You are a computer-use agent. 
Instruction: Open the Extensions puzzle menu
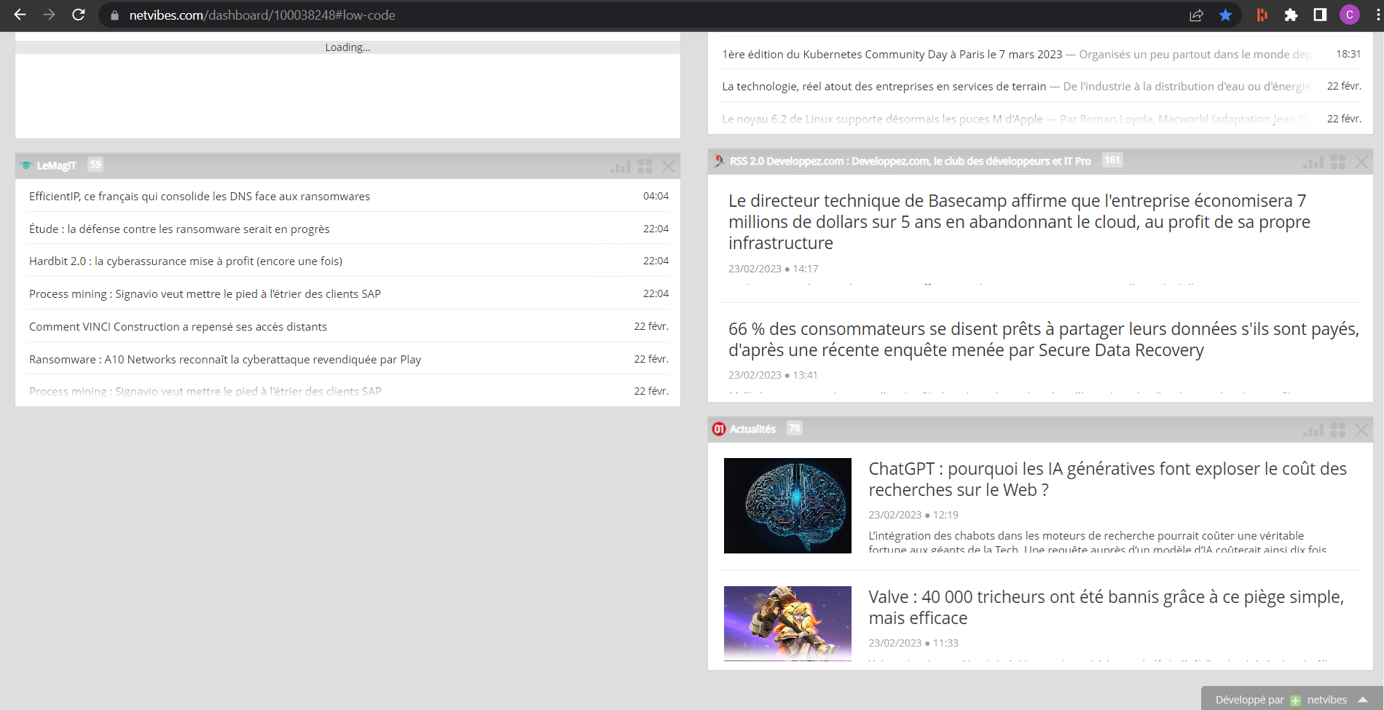click(x=1291, y=15)
